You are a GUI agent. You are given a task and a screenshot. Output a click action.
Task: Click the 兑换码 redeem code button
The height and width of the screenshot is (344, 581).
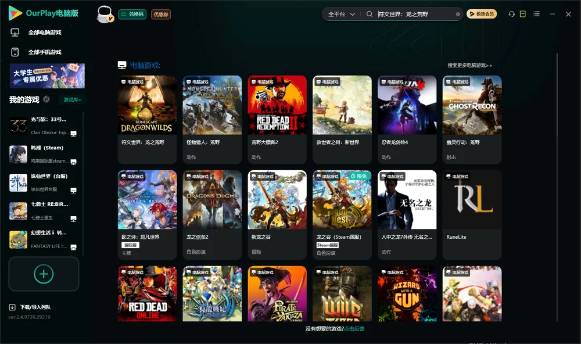pyautogui.click(x=132, y=14)
